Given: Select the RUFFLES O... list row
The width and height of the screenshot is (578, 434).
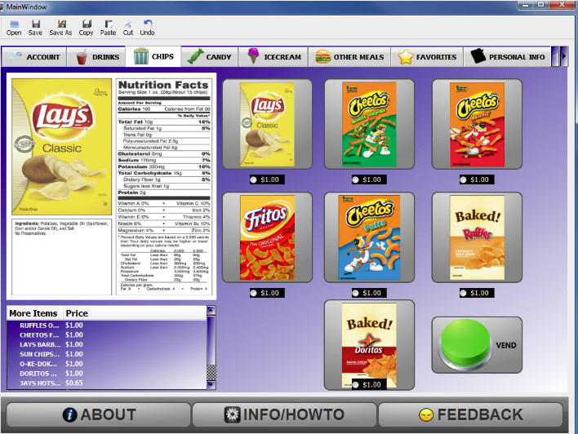Looking at the screenshot, I should click(x=107, y=325).
